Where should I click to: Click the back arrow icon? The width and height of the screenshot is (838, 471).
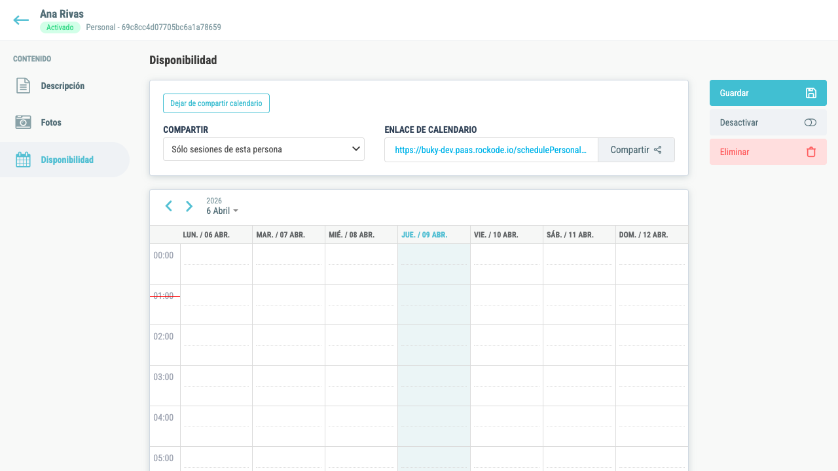point(21,20)
